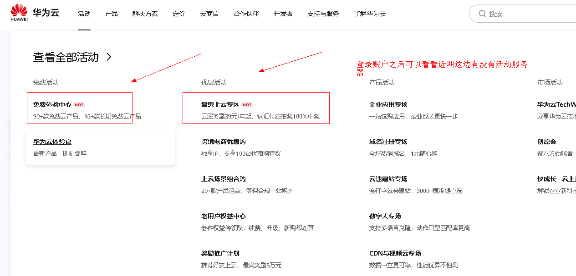Click the HOT badge beside 免费体验中心

(79, 105)
